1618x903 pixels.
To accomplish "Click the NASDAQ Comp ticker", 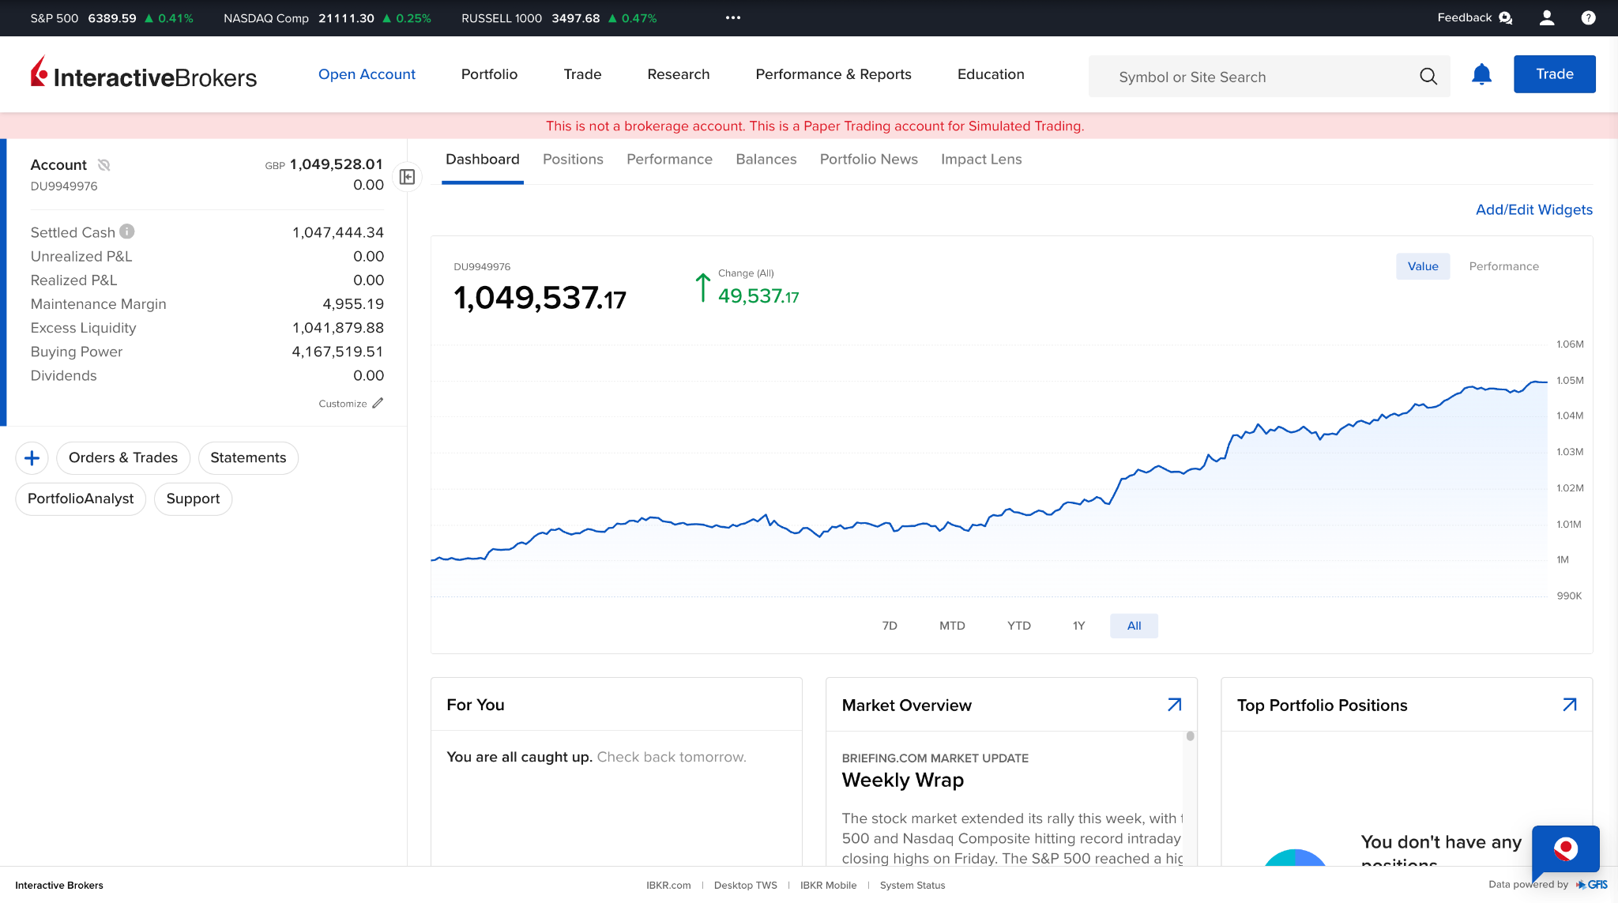I will pyautogui.click(x=327, y=18).
